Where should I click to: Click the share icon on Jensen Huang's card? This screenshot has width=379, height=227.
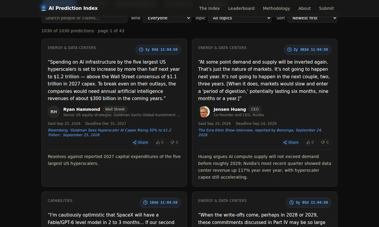coord(285,142)
